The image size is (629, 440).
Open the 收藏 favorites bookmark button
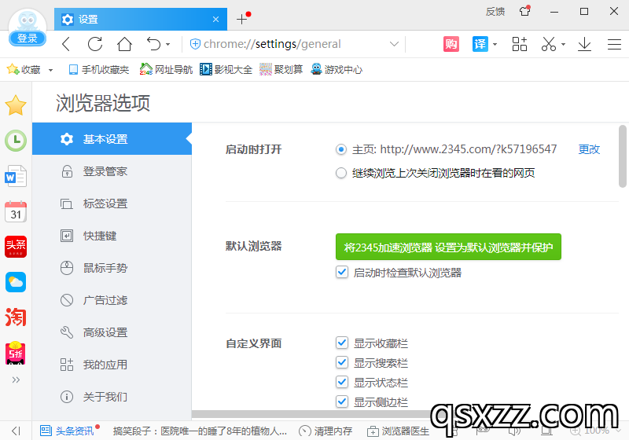[24, 69]
